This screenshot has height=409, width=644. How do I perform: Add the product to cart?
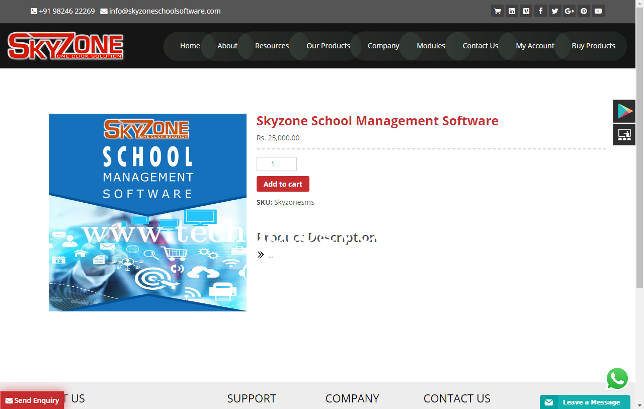tap(283, 184)
